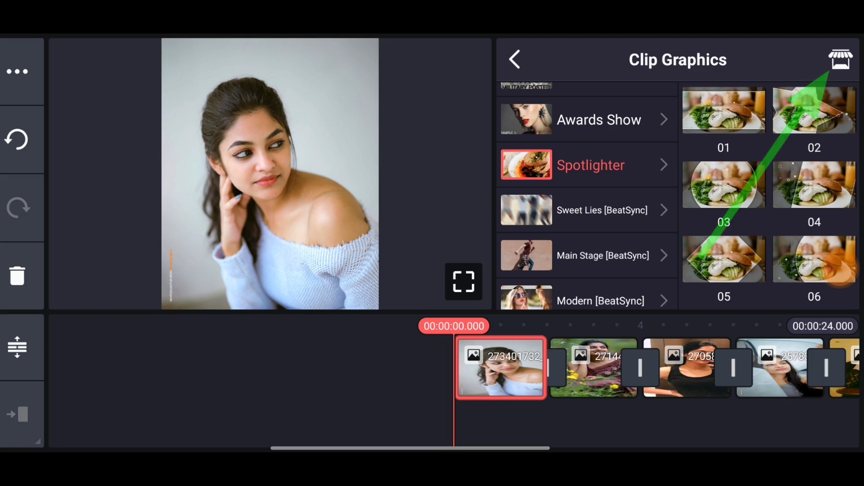This screenshot has width=864, height=486.
Task: Expand the Awards Show category chevron
Action: [x=664, y=120]
